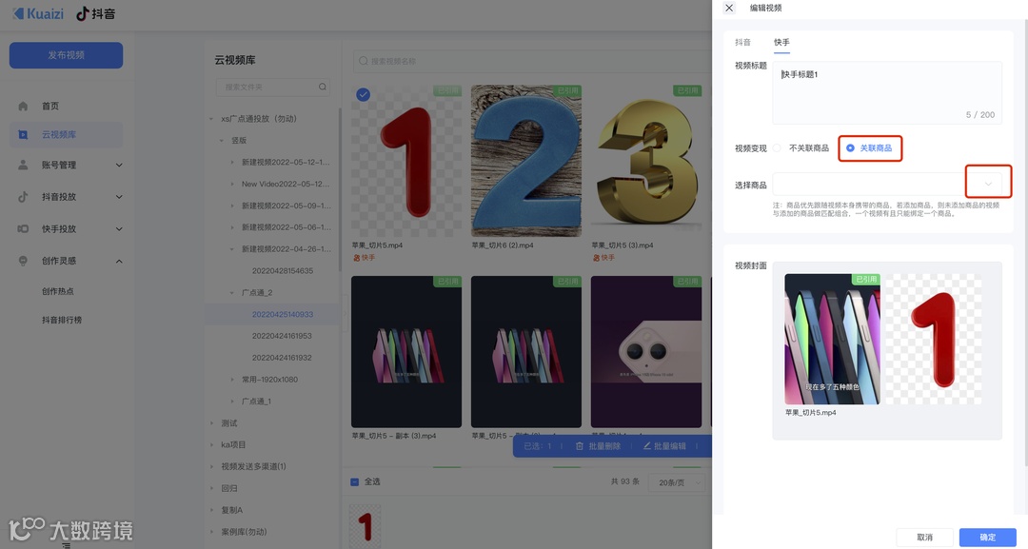The image size is (1028, 549).
Task: Confirm edits with the 确定 button
Action: pos(986,537)
